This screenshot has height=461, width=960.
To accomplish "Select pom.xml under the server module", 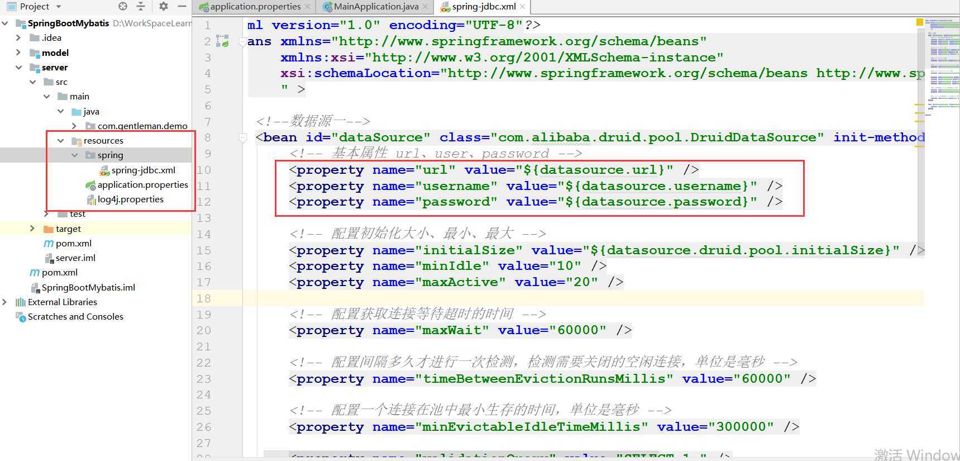I will click(x=74, y=243).
